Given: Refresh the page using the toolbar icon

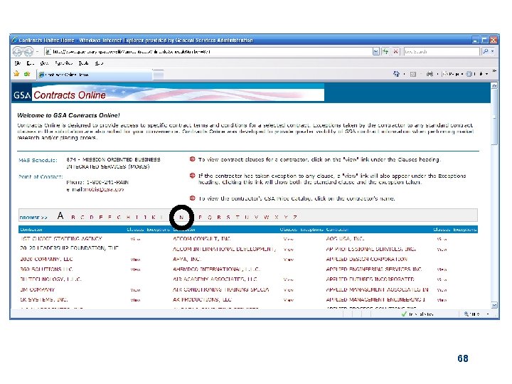Looking at the screenshot, I should [385, 51].
